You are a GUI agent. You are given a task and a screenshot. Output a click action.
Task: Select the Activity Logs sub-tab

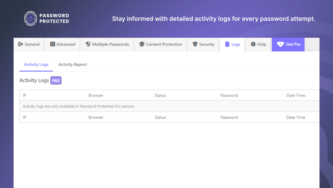pos(36,64)
